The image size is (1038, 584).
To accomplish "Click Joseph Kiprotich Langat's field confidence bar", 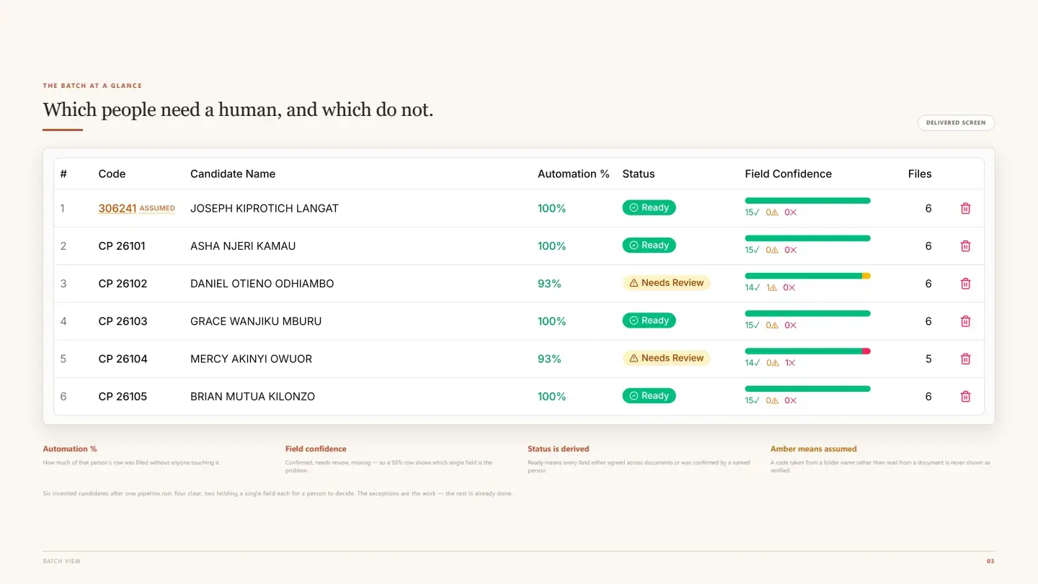I will (x=807, y=200).
